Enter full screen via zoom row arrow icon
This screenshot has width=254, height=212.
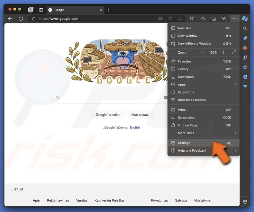234,52
